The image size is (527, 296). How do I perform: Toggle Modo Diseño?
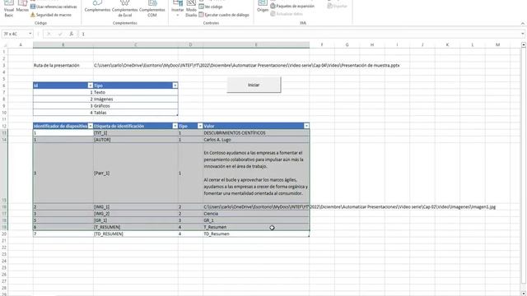[x=191, y=9]
